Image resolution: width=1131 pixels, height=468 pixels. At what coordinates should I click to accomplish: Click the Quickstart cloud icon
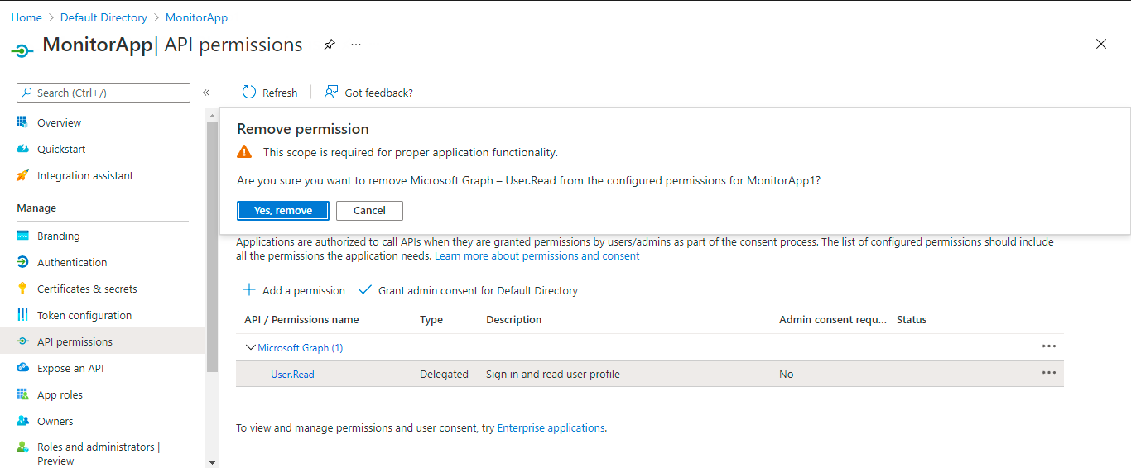[x=22, y=149]
